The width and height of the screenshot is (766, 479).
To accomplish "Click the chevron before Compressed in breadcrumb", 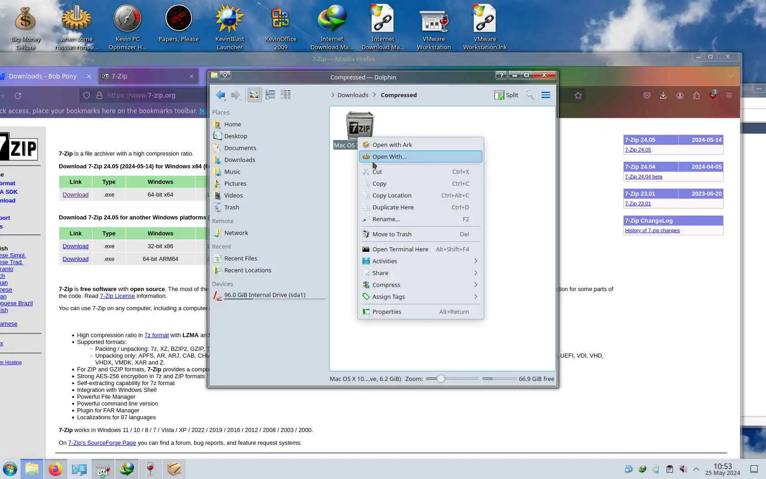I will [x=374, y=95].
